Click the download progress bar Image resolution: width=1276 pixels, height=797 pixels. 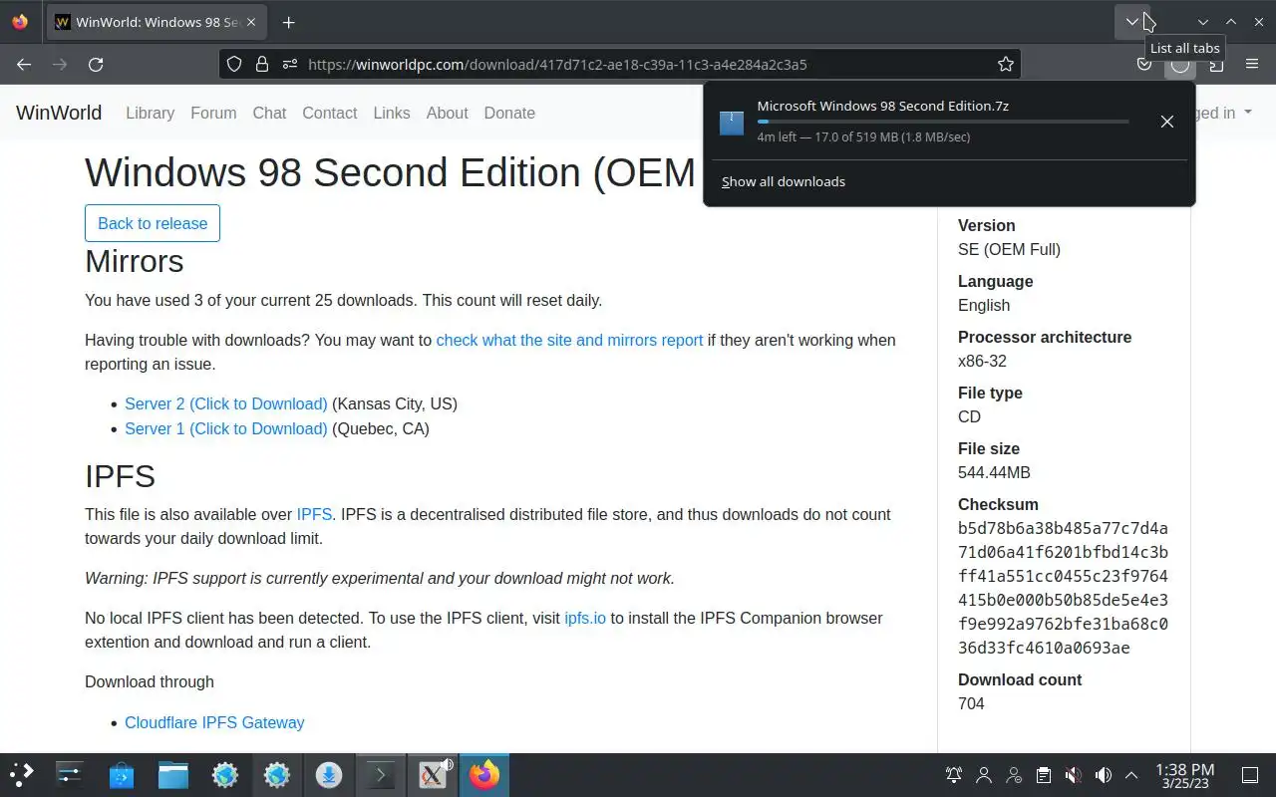[x=943, y=122]
